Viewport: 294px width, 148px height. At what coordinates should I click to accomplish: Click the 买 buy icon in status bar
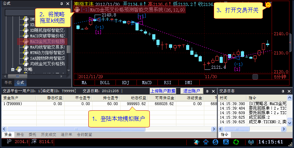(226, 142)
